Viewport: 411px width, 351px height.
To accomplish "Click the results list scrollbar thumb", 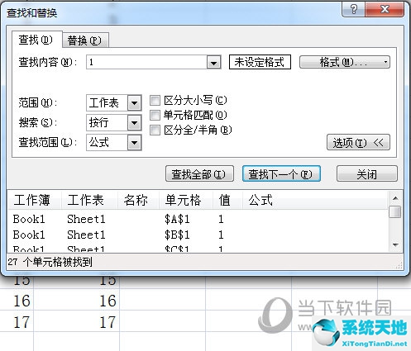I will point(395,211).
